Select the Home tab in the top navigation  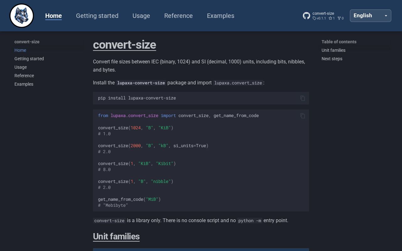coord(53,16)
